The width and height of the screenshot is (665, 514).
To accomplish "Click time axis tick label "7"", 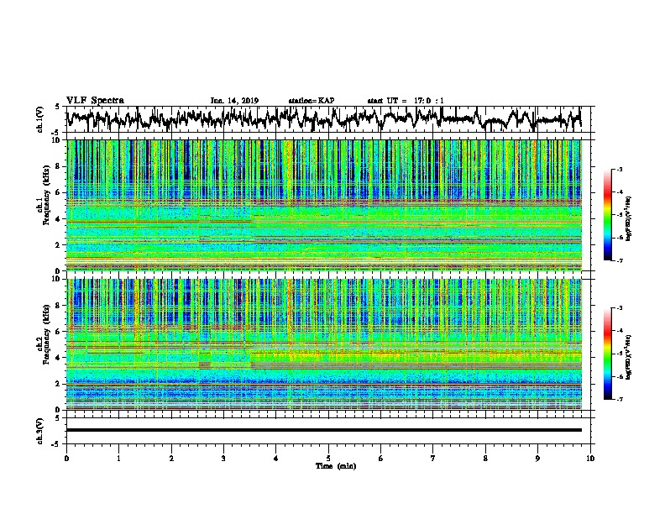I will pos(433,459).
